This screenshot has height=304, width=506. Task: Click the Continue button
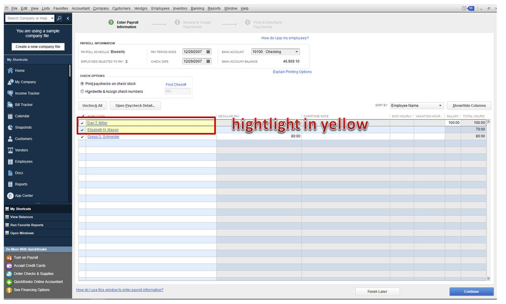tap(471, 291)
